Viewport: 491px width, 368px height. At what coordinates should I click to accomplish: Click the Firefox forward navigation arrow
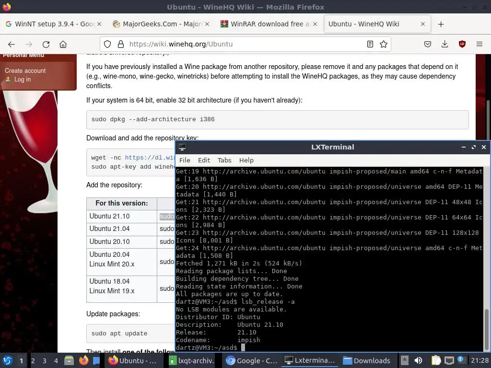coord(29,45)
